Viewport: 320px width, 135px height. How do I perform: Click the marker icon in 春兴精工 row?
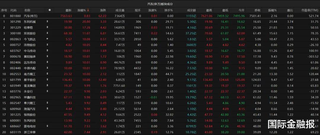(47, 103)
